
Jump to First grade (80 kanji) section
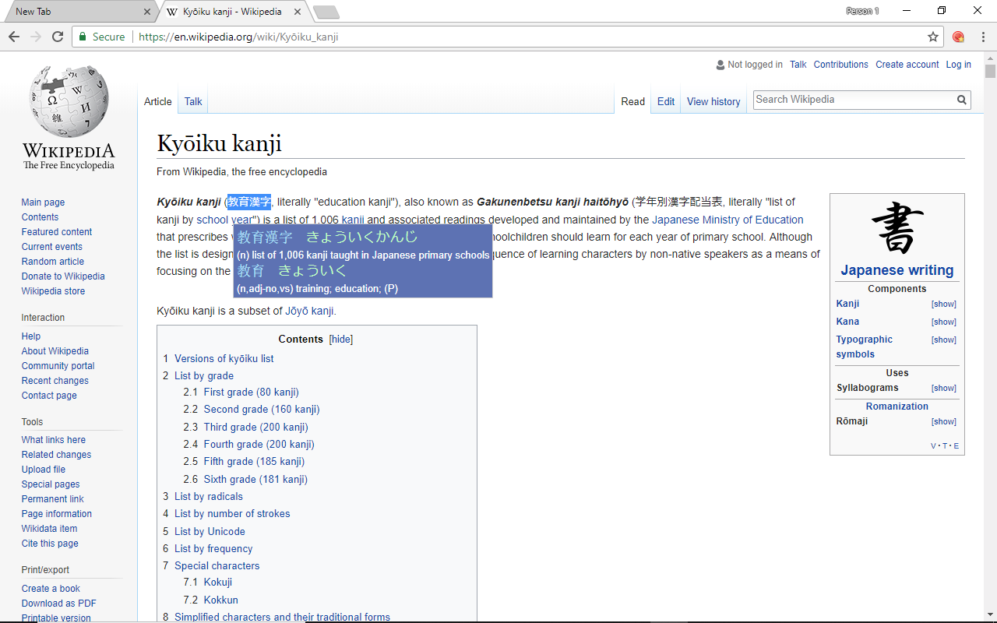[251, 392]
